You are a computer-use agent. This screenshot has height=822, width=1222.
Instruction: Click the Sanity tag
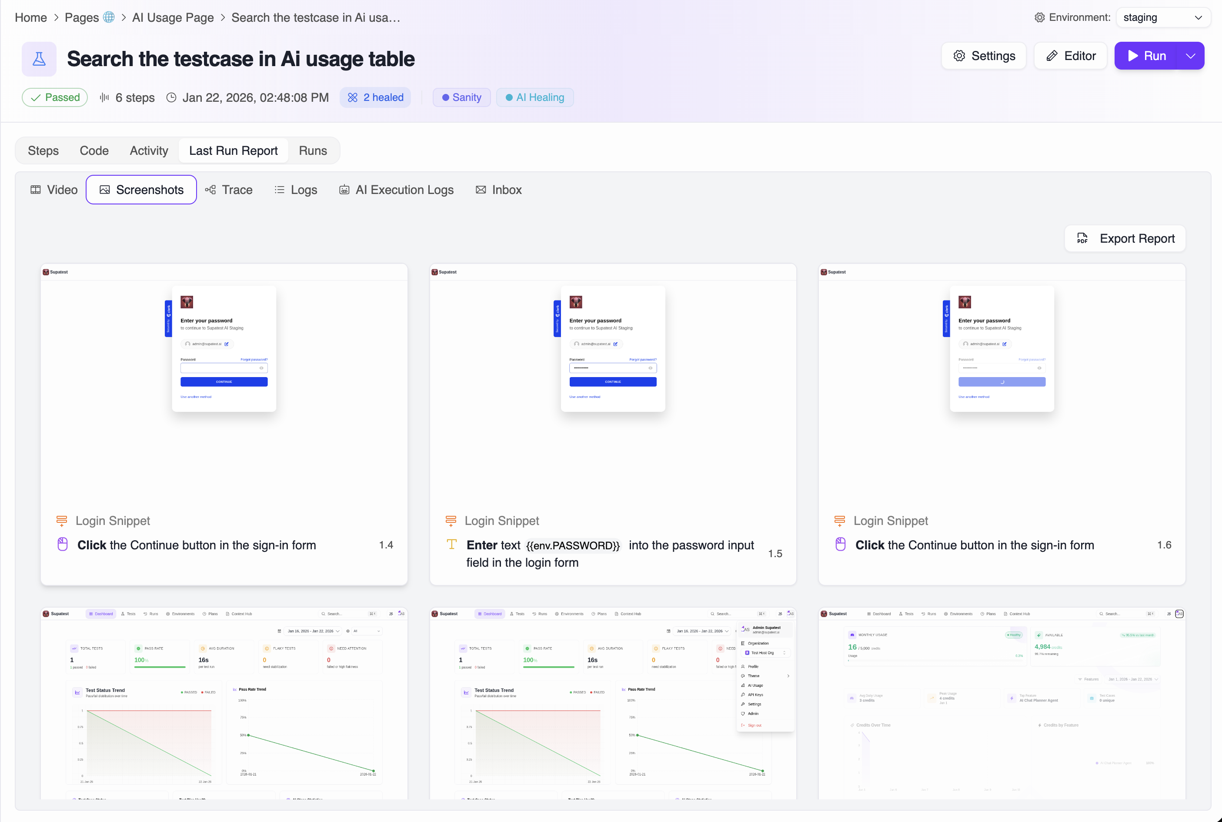[461, 97]
